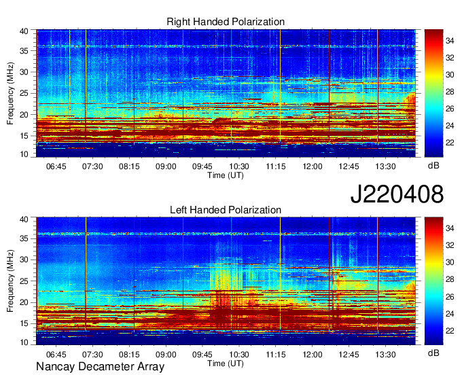Click 10:30 tick under Left Handed plot
462x375 pixels.
(x=239, y=355)
